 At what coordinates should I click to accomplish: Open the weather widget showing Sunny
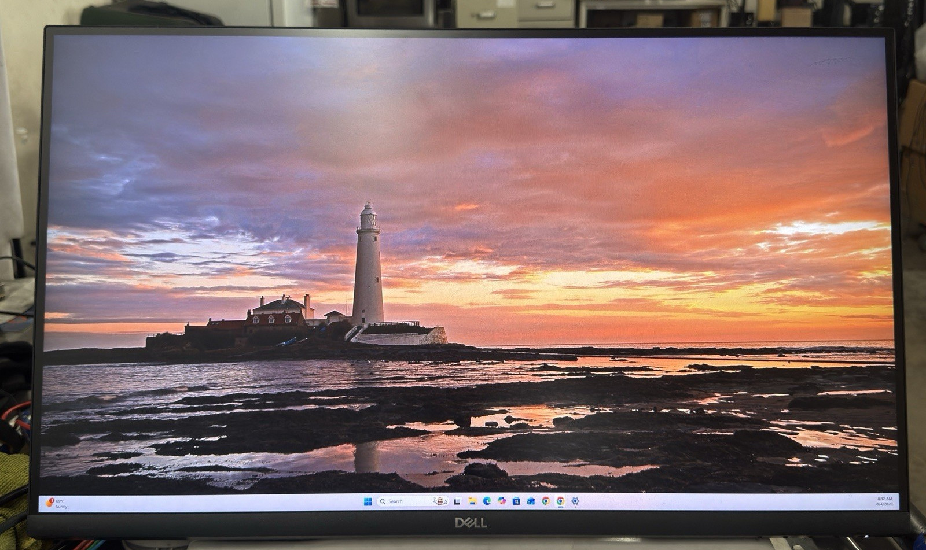[56, 503]
